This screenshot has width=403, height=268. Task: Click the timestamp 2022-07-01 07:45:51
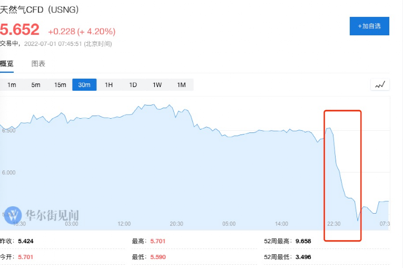click(x=53, y=44)
